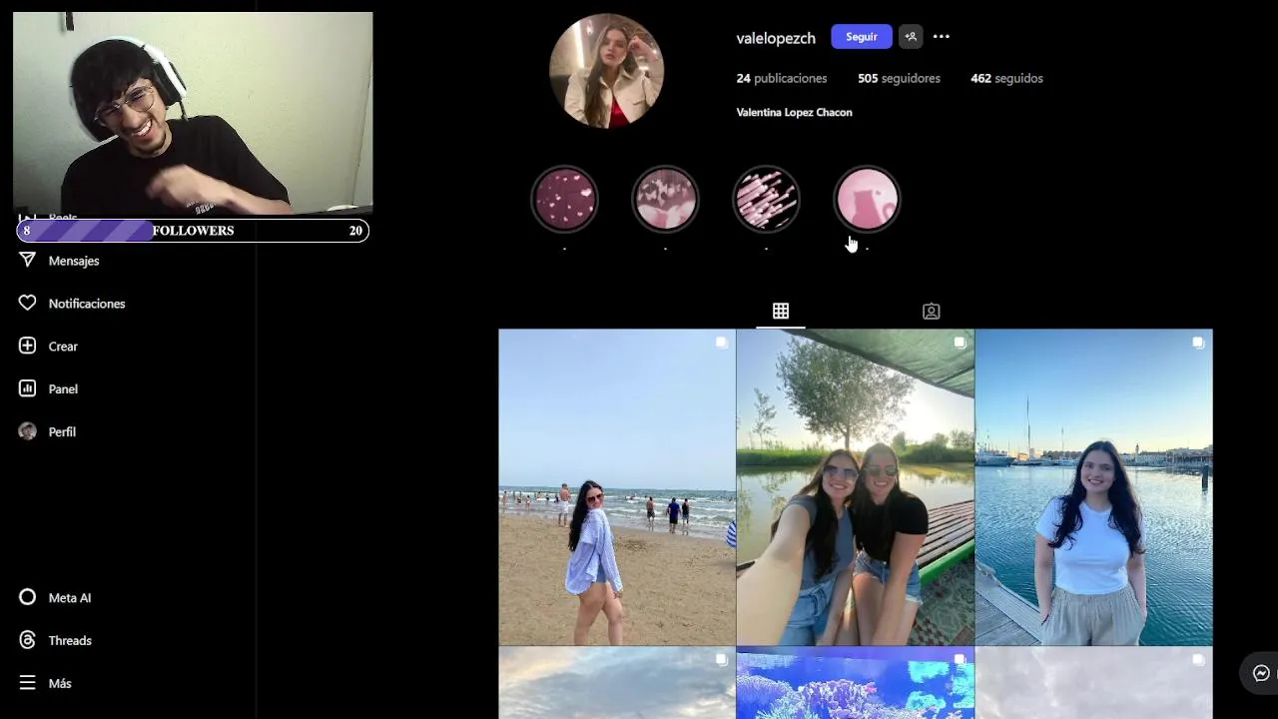Click the Notificaciones label
The height and width of the screenshot is (719, 1278).
pyautogui.click(x=87, y=304)
